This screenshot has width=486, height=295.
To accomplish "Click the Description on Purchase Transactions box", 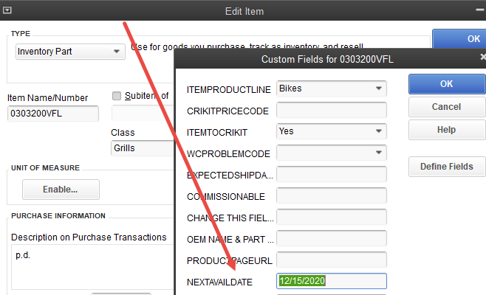I will [89, 265].
